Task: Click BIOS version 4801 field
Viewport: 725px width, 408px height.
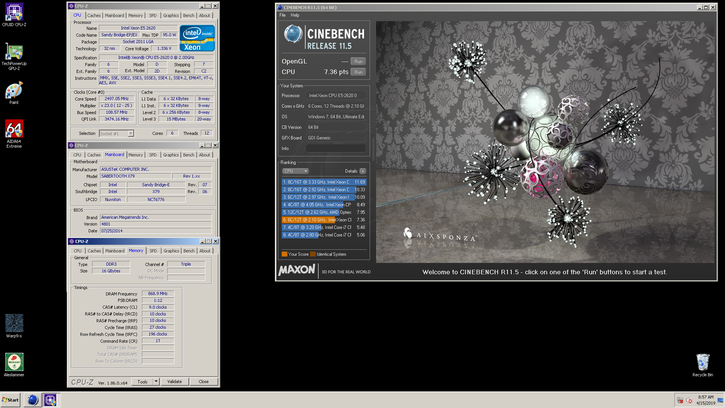Action: [156, 224]
